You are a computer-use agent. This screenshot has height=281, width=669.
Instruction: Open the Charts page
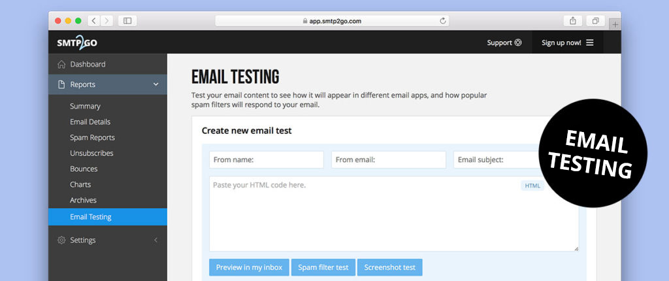coord(80,184)
